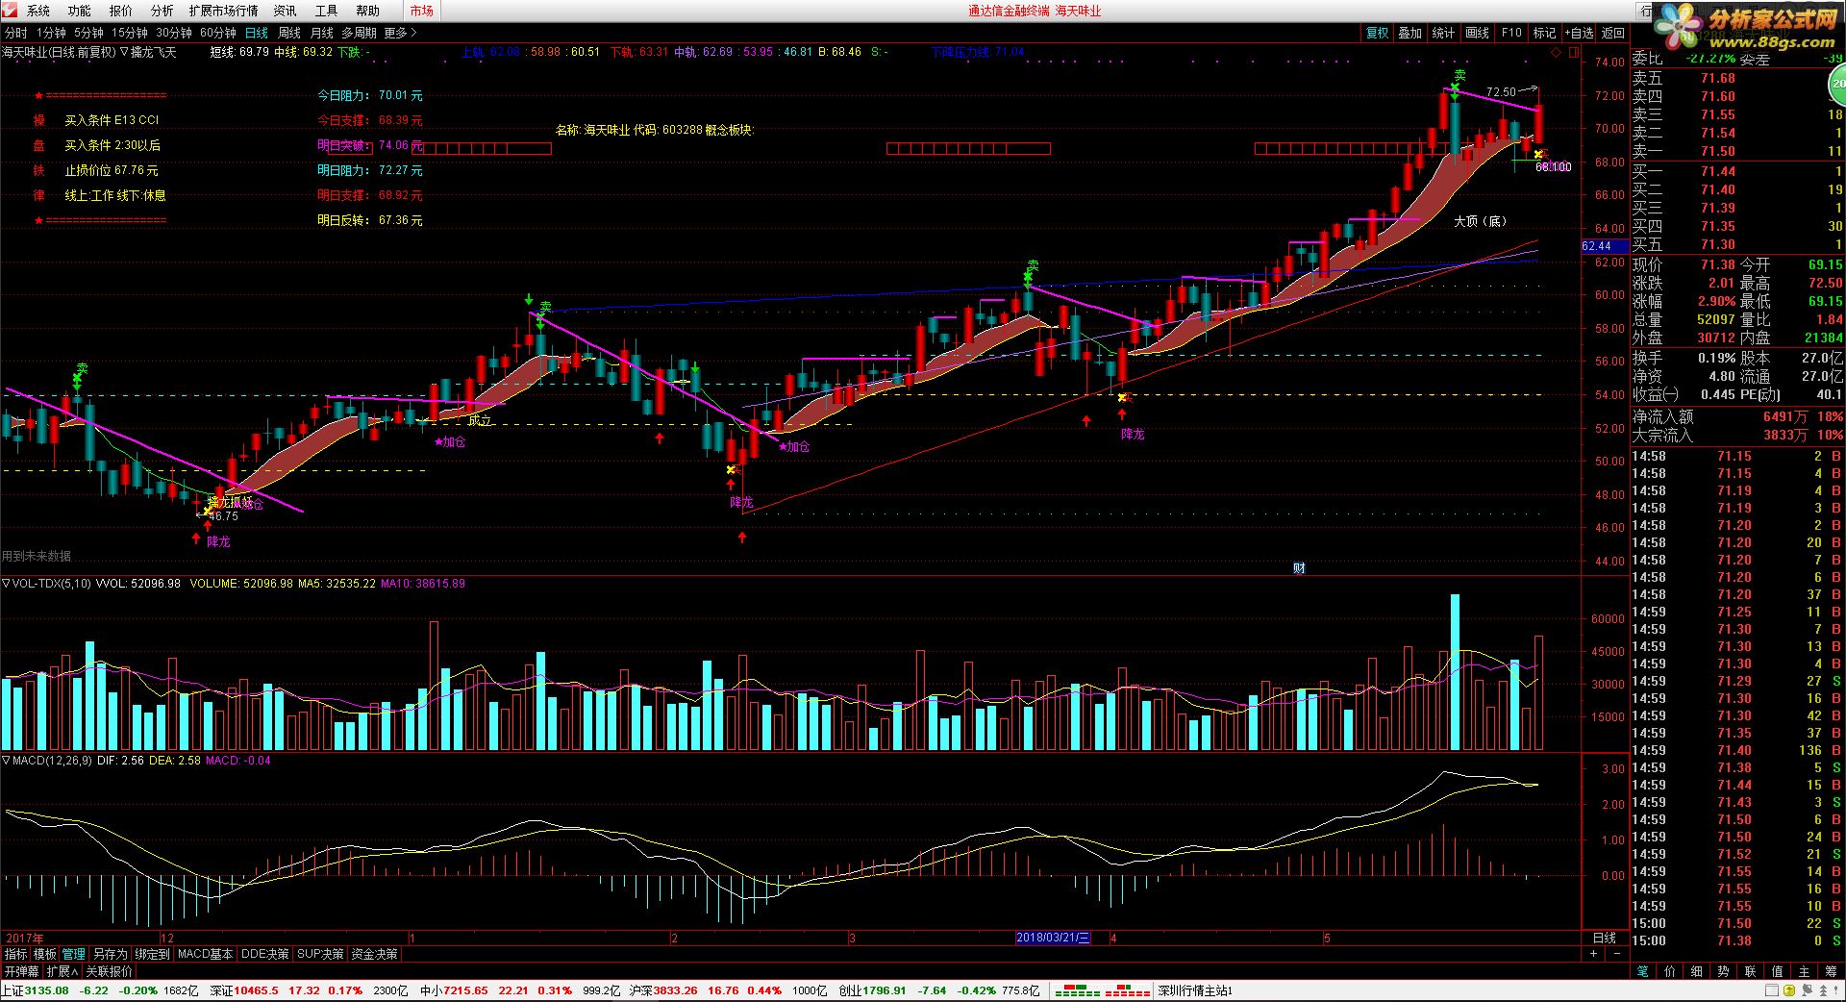Open the 帮助 menu
The height and width of the screenshot is (1002, 1846).
367,11
